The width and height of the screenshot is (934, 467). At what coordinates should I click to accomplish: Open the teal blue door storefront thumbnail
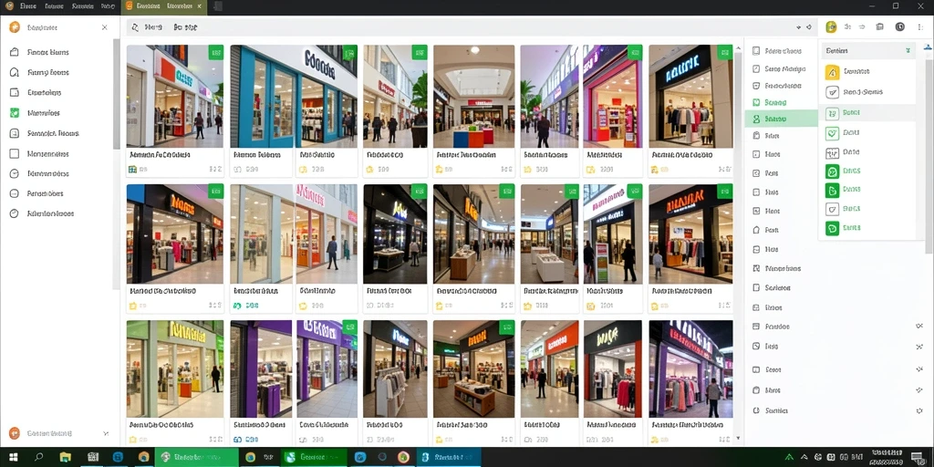click(294, 97)
